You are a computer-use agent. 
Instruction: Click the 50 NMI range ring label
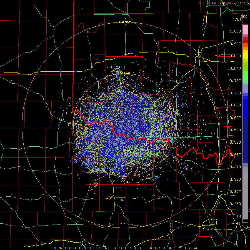pyautogui.click(x=125, y=74)
